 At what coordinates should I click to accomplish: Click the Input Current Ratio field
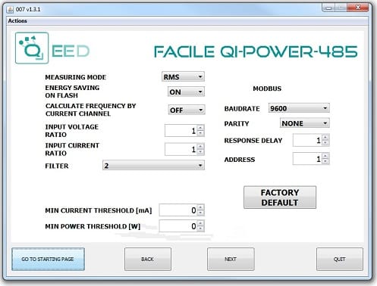point(181,149)
